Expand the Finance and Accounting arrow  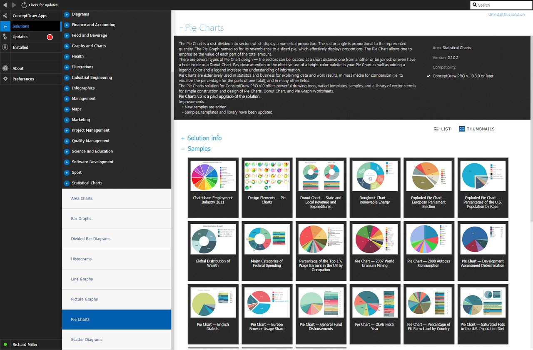67,25
